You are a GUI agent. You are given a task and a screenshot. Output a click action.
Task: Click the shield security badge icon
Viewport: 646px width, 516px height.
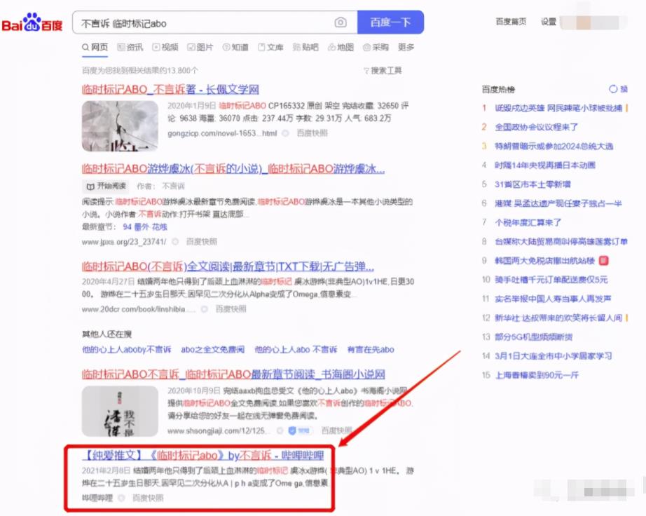(x=292, y=430)
